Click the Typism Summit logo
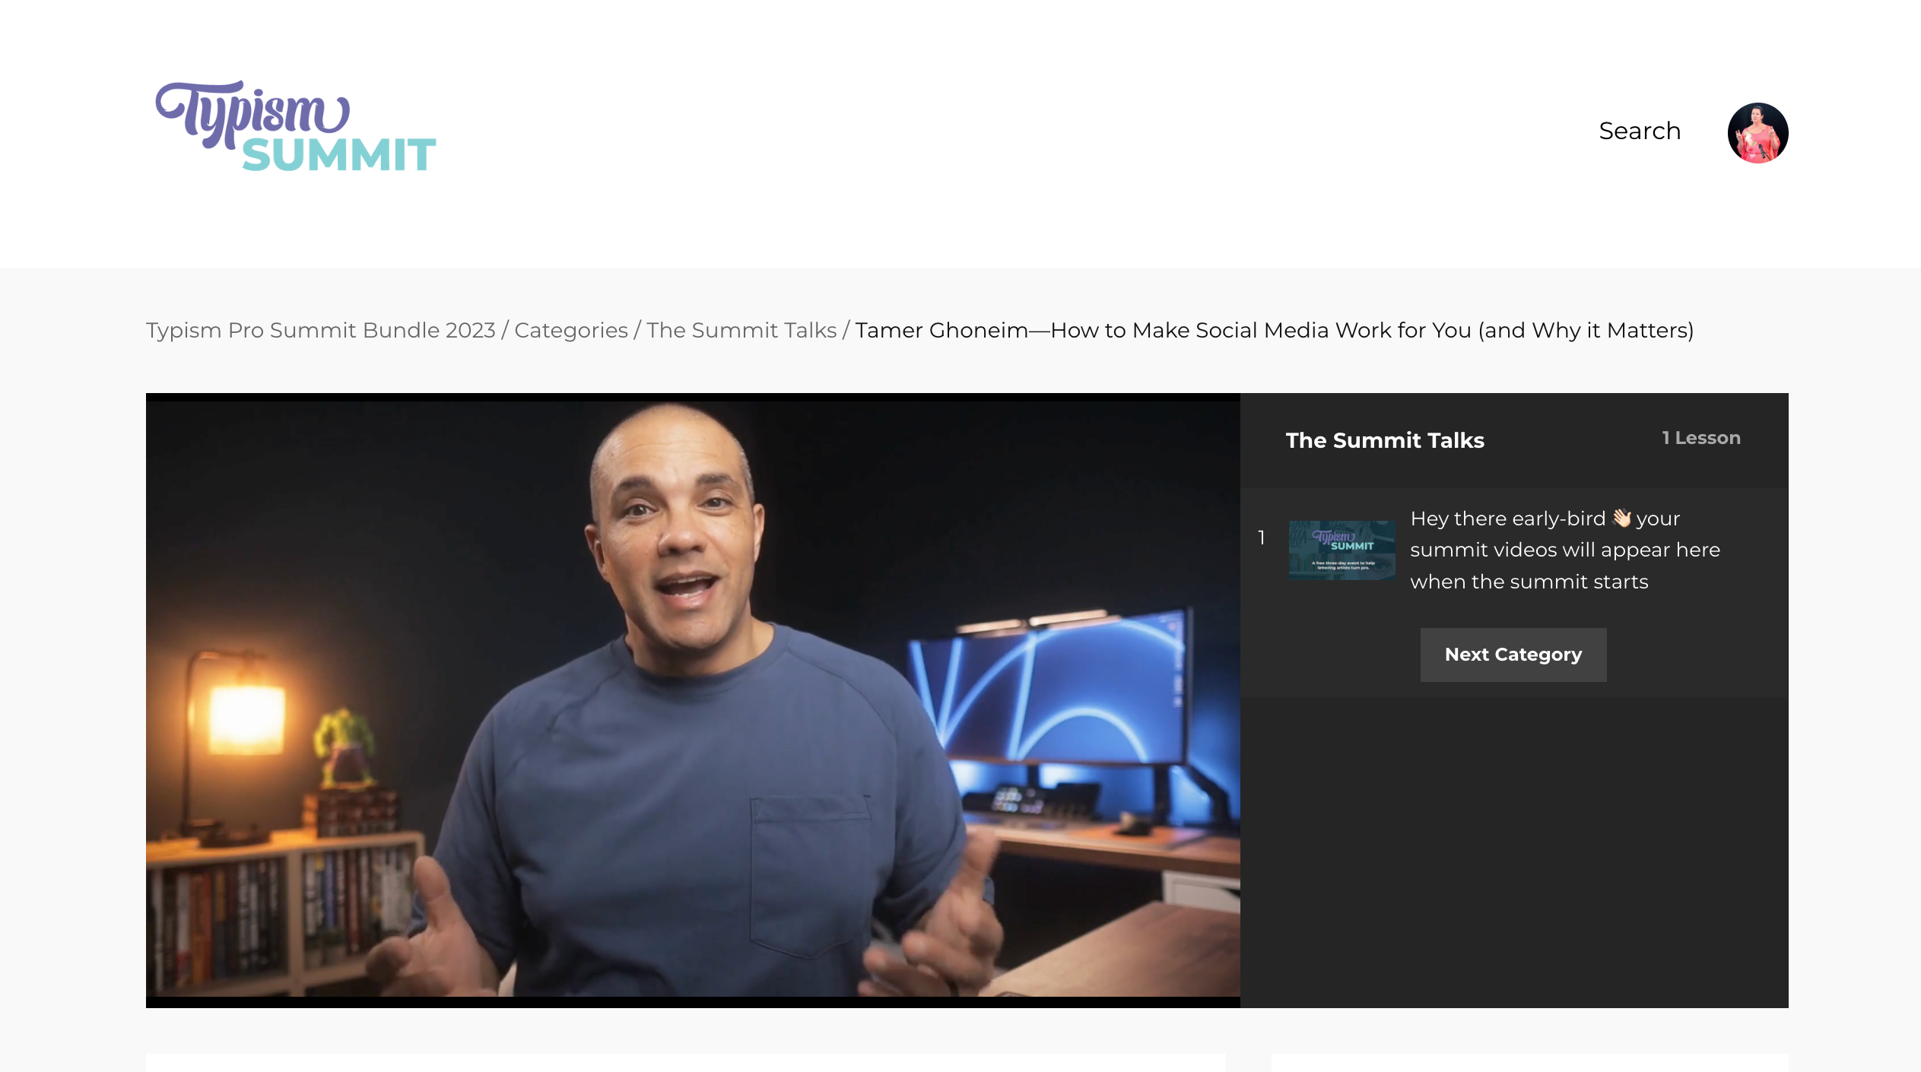Viewport: 1921px width, 1072px height. pyautogui.click(x=296, y=126)
